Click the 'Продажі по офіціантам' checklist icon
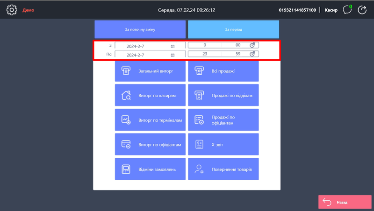The height and width of the screenshot is (211, 374). click(199, 120)
